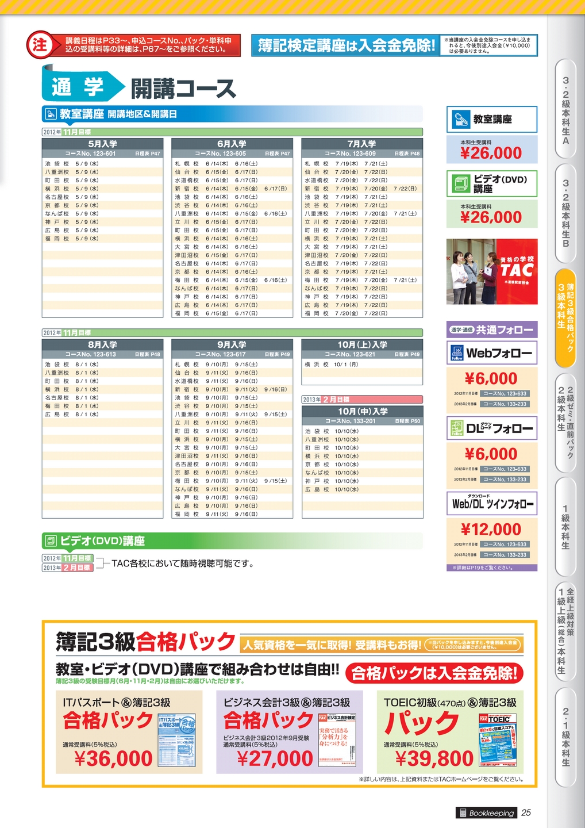Image resolution: width=585 pixels, height=828 pixels.
Task: Select the 3・2級本科生A side tab
Action: 565,109
